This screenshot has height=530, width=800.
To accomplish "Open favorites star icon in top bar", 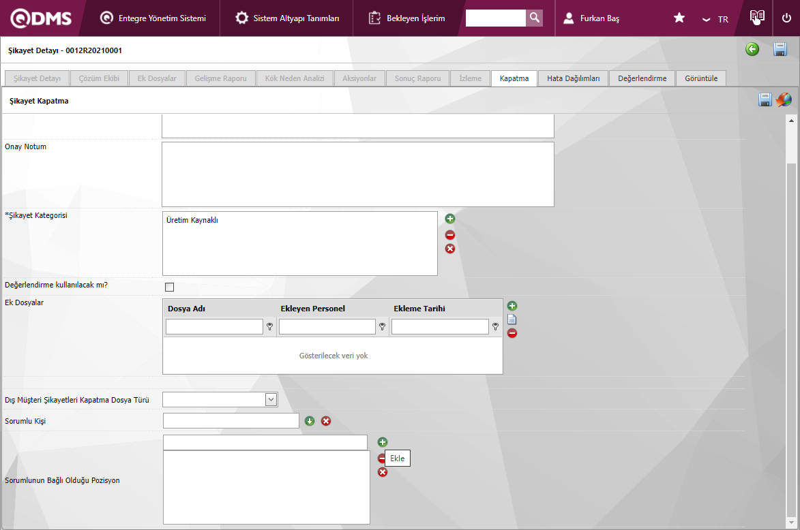I will click(679, 18).
